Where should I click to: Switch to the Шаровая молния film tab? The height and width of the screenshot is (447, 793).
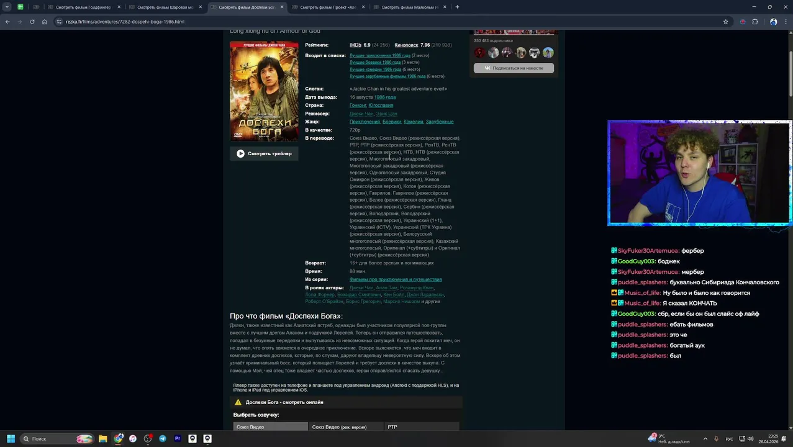tap(165, 7)
